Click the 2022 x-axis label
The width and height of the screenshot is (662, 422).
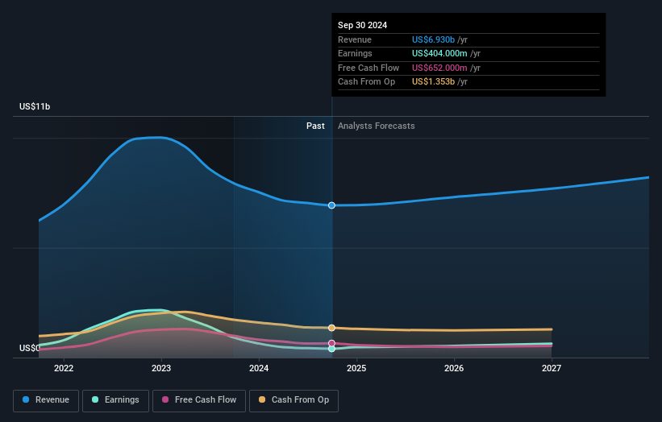pos(64,368)
